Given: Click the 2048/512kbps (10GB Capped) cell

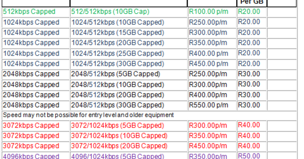Looking at the screenshot, I should click(x=118, y=85).
